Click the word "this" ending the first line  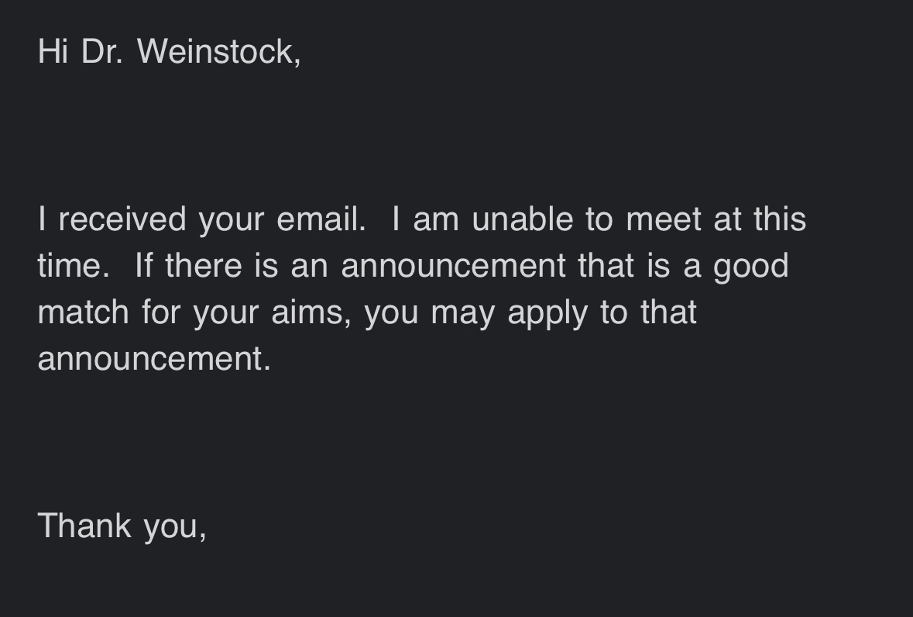tap(780, 219)
